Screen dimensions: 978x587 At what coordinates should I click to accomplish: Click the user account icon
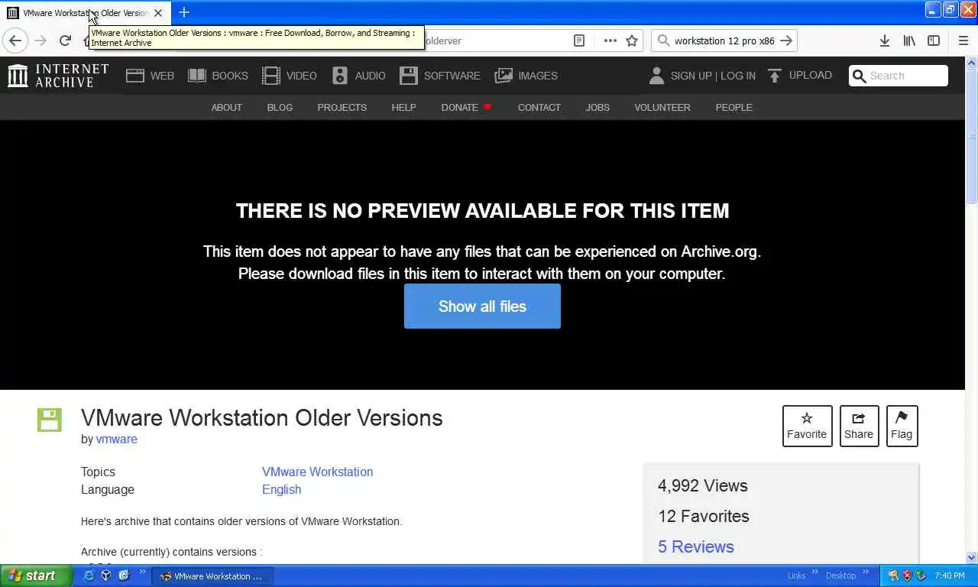(656, 75)
